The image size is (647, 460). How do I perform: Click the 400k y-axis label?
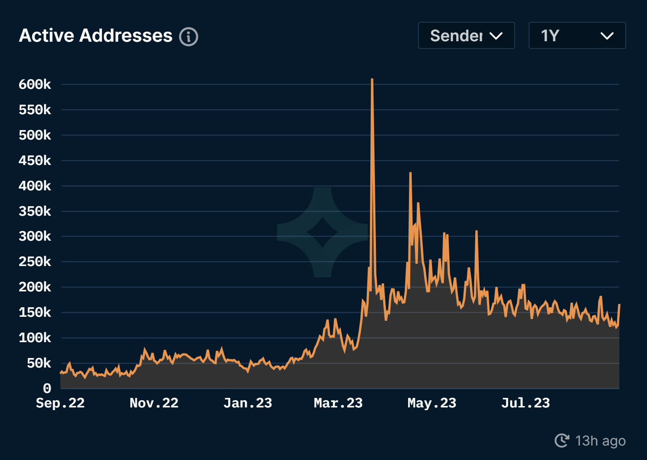[35, 186]
